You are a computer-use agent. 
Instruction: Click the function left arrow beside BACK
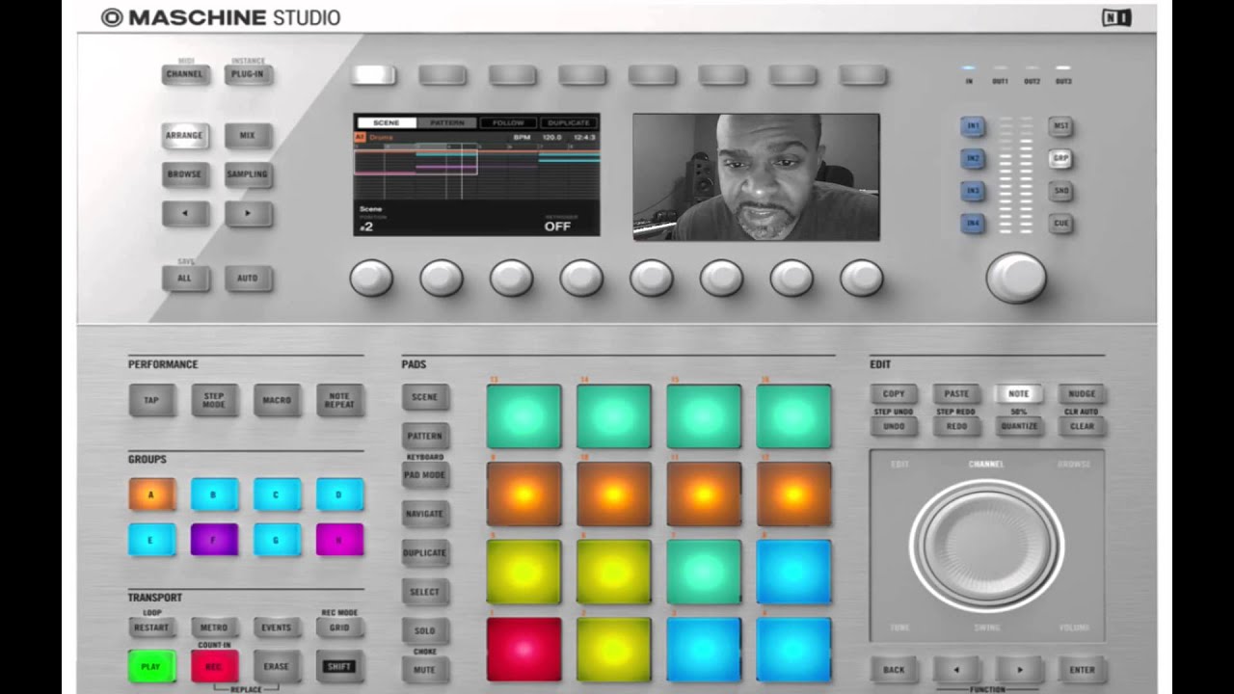[956, 669]
